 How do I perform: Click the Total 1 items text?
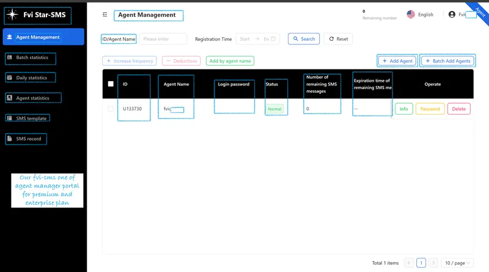coord(386,263)
